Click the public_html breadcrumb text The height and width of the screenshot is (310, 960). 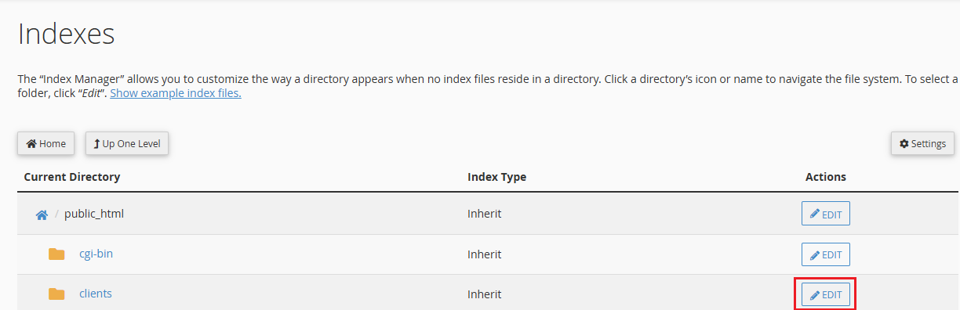pyautogui.click(x=94, y=214)
